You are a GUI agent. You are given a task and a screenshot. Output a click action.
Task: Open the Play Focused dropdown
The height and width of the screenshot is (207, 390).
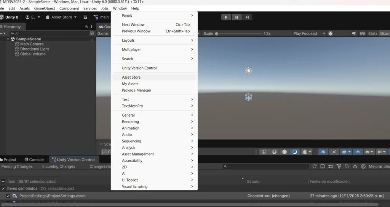(x=309, y=33)
